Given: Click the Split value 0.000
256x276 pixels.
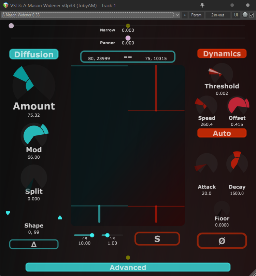Looking at the screenshot, I should 33,199.
